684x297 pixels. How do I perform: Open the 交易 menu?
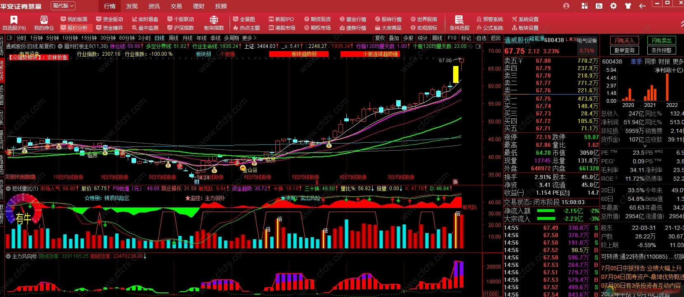point(176,6)
